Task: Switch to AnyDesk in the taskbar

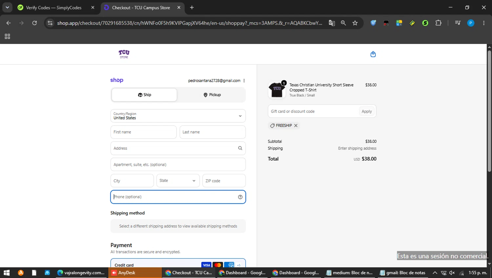Action: [x=135, y=273]
